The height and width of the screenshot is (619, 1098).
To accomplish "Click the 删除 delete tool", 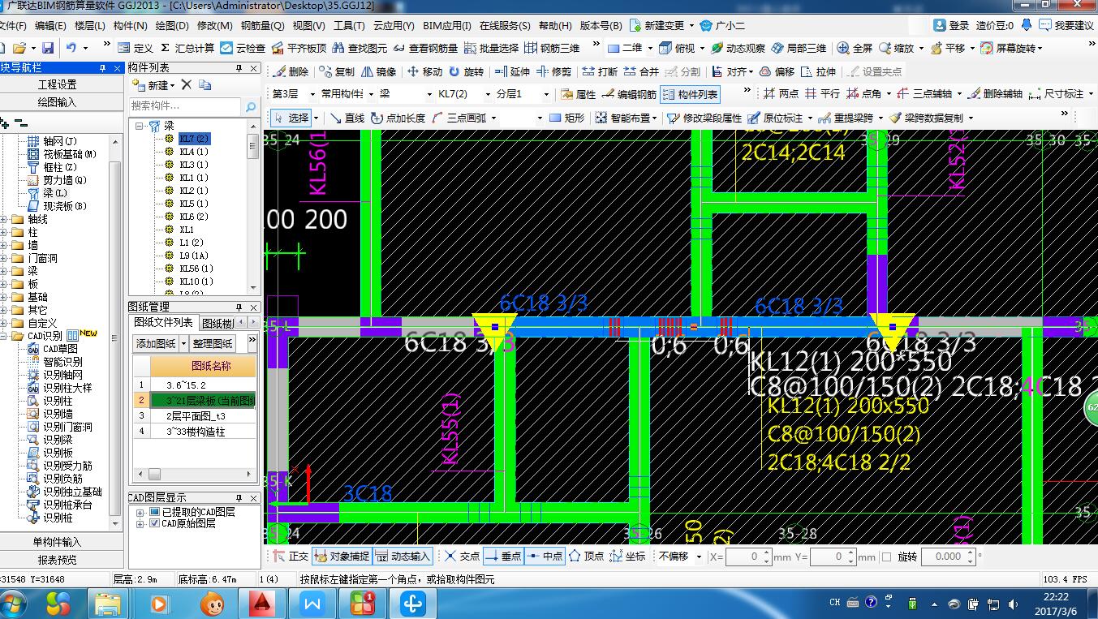I will tap(291, 71).
